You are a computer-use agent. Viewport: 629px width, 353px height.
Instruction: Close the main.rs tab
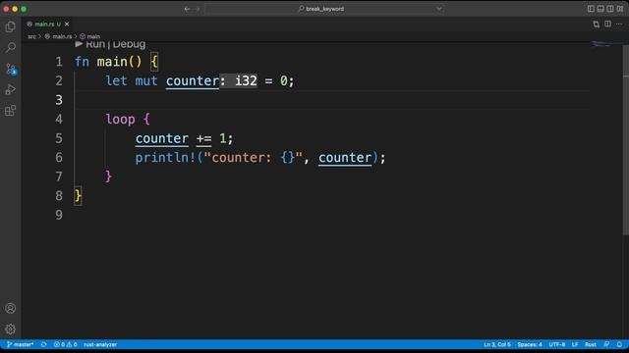(x=67, y=25)
